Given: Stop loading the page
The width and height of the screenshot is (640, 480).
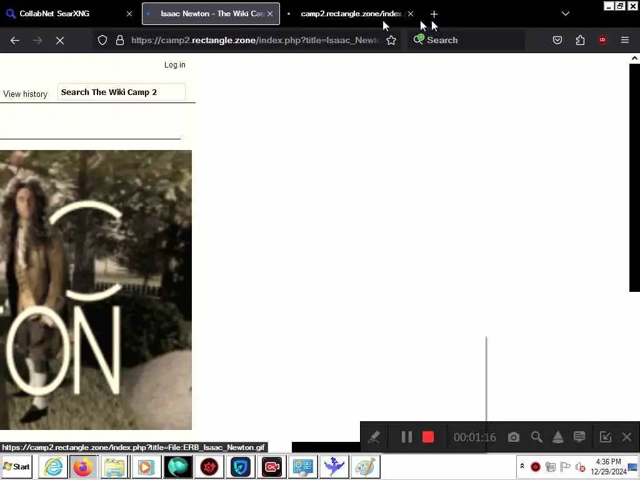Looking at the screenshot, I should tap(60, 41).
